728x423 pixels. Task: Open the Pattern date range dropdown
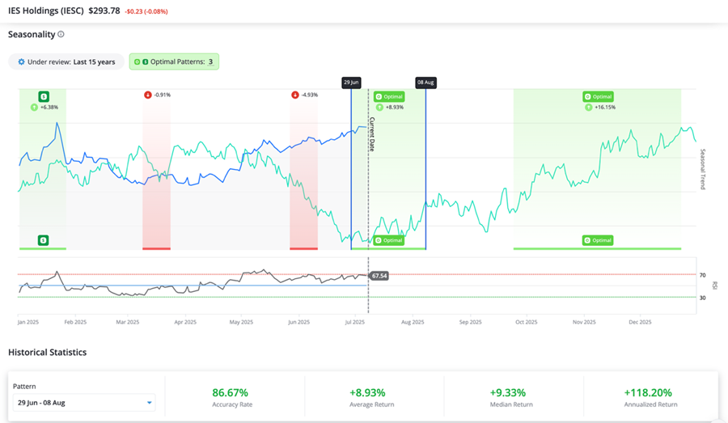pos(83,402)
